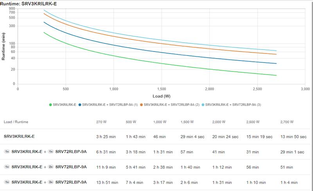Select the 2,700 W column header

point(287,121)
